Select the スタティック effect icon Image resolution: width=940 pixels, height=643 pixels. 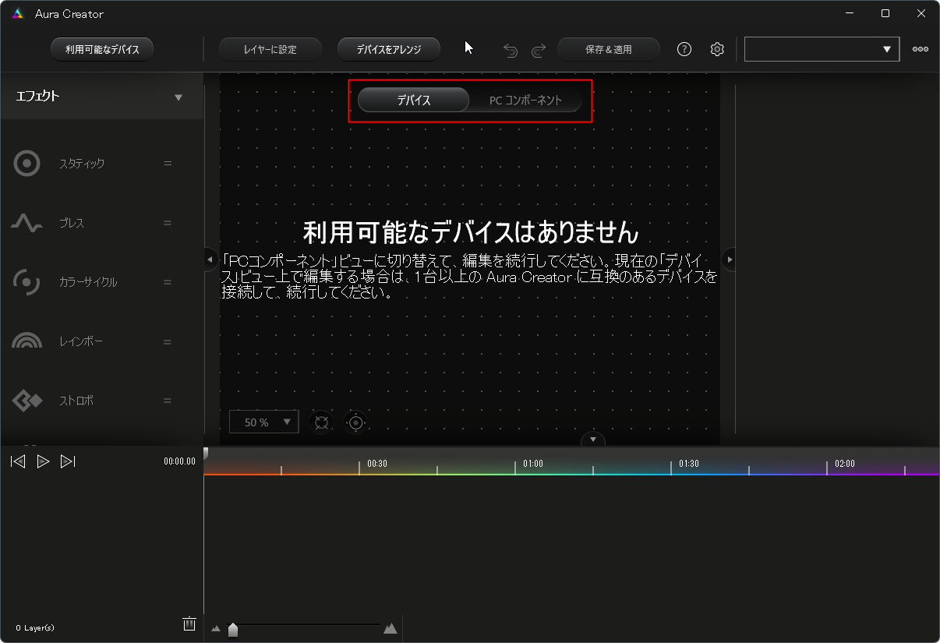[x=27, y=164]
